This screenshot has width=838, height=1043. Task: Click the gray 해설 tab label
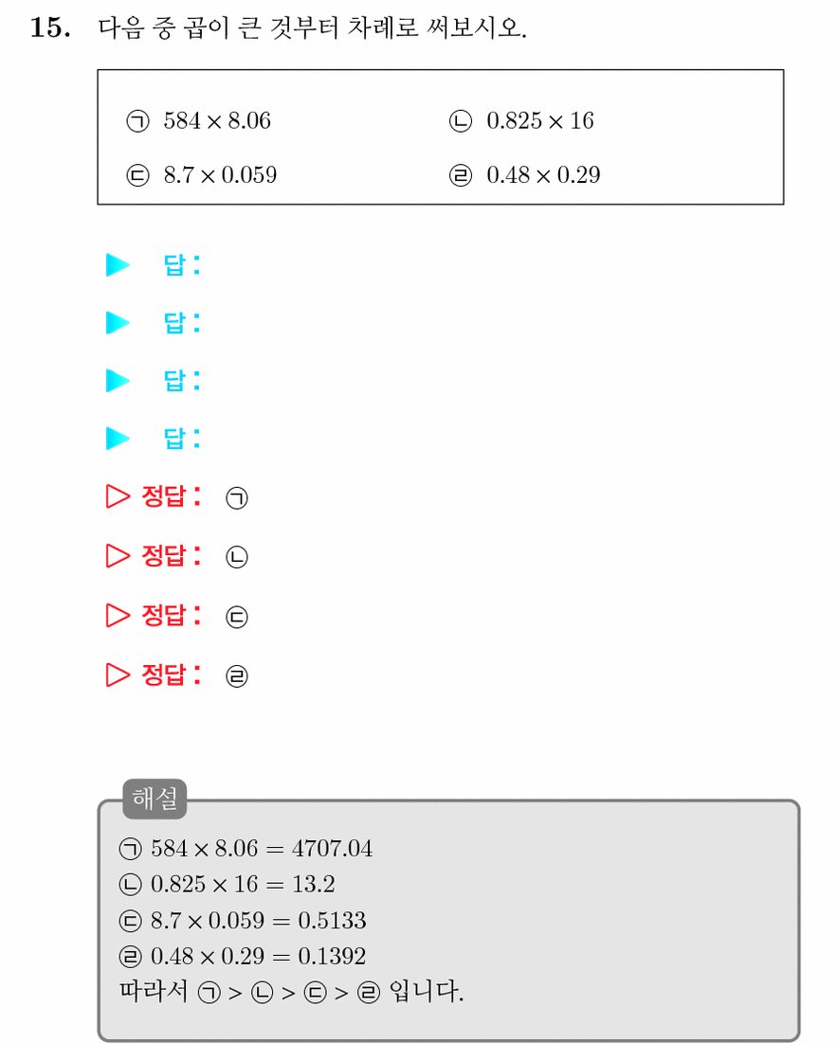coord(155,799)
